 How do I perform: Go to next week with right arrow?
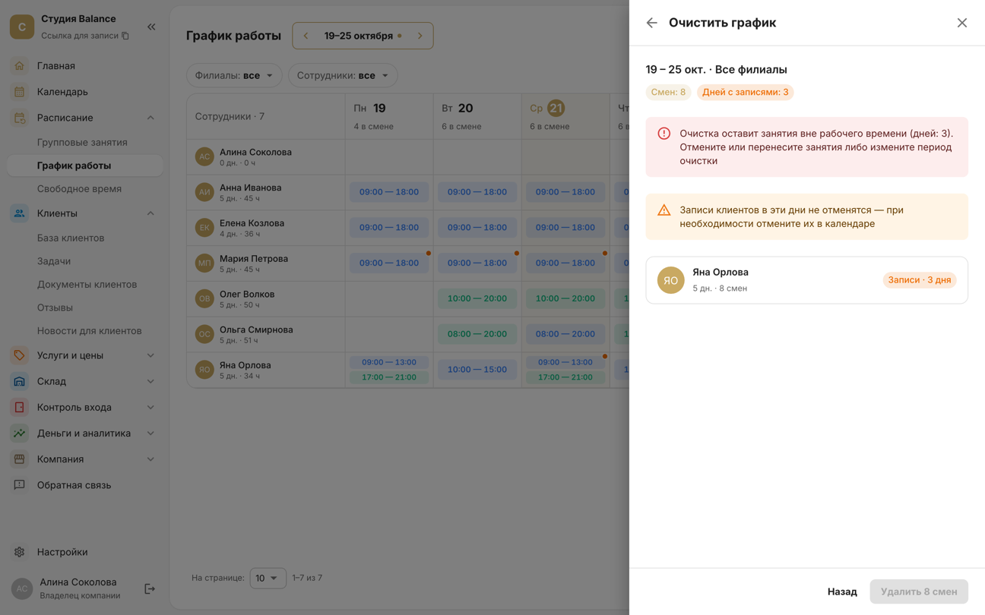pyautogui.click(x=420, y=36)
